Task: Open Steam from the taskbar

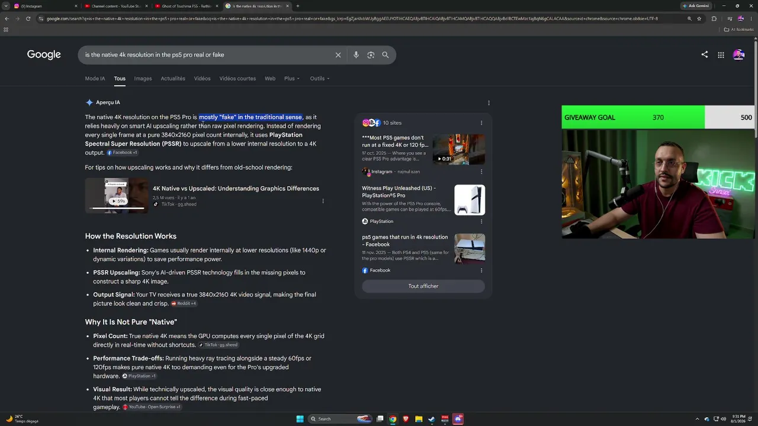Action: pos(432,419)
